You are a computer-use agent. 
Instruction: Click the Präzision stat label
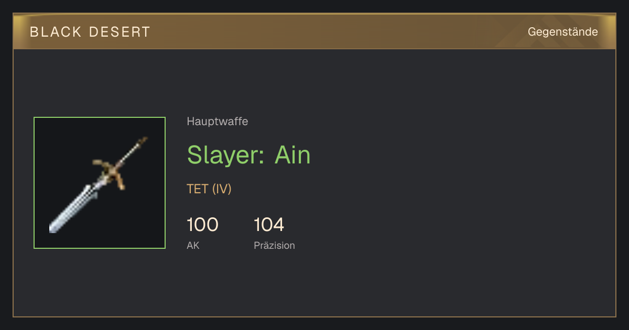tap(274, 245)
